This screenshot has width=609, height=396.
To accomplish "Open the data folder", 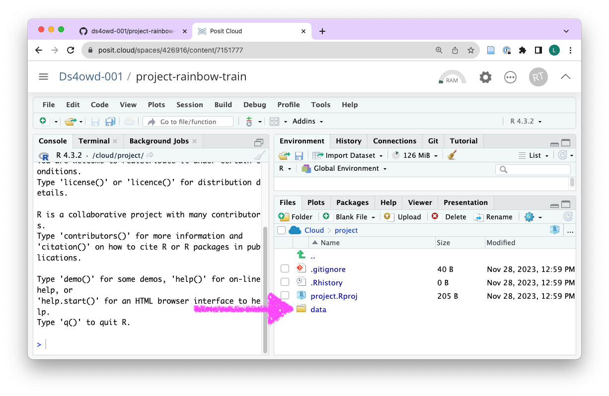I will click(318, 310).
